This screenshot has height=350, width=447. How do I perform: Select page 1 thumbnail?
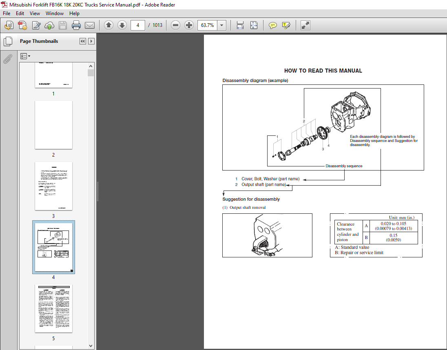(x=53, y=75)
